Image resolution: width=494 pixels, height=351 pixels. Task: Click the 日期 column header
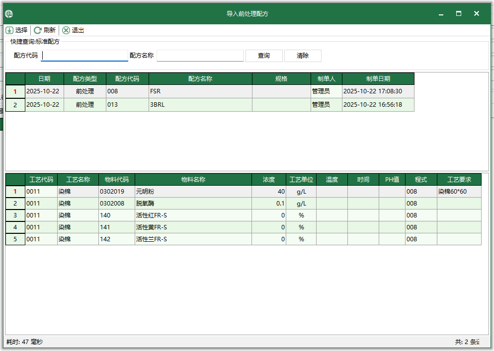pyautogui.click(x=44, y=78)
